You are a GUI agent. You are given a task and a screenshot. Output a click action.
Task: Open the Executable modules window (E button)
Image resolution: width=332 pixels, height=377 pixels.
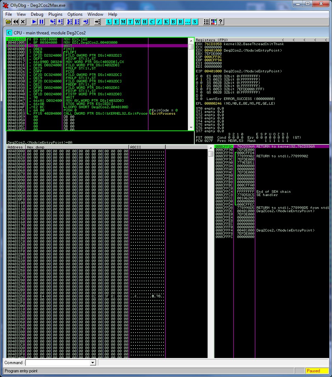point(116,22)
